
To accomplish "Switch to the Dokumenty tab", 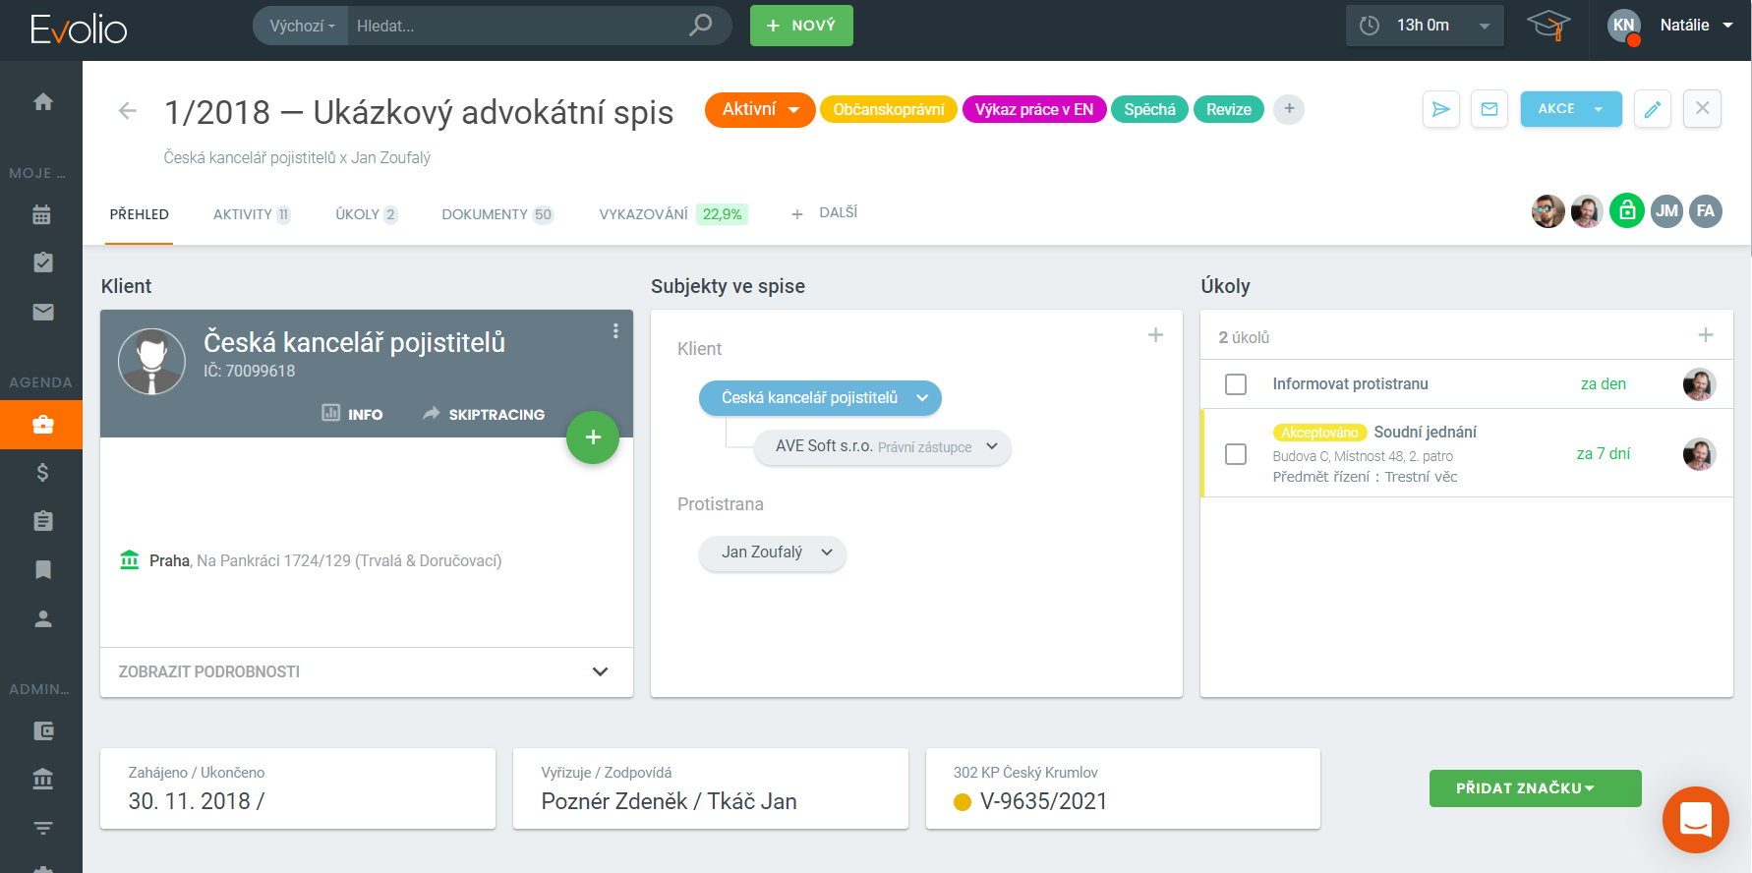I will coord(496,214).
